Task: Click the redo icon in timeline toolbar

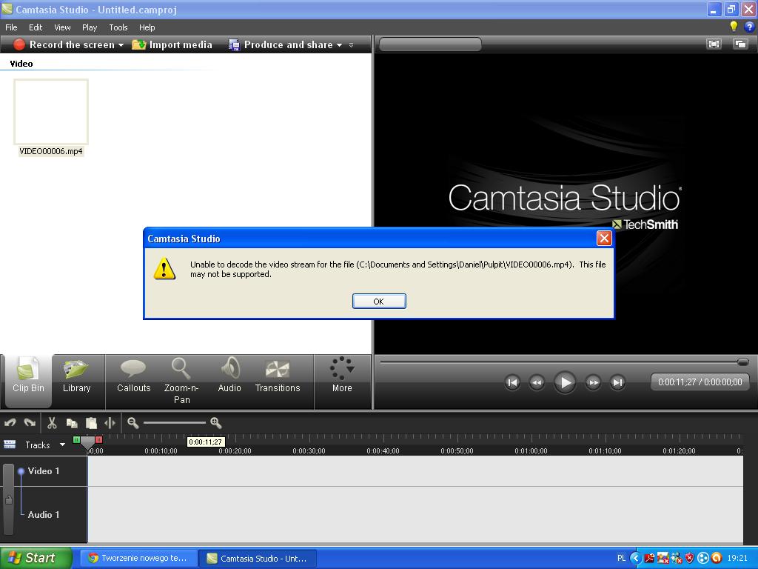Action: [x=30, y=423]
